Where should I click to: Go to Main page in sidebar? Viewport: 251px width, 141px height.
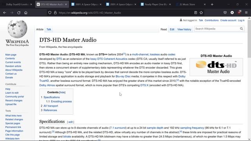[x=11, y=55]
